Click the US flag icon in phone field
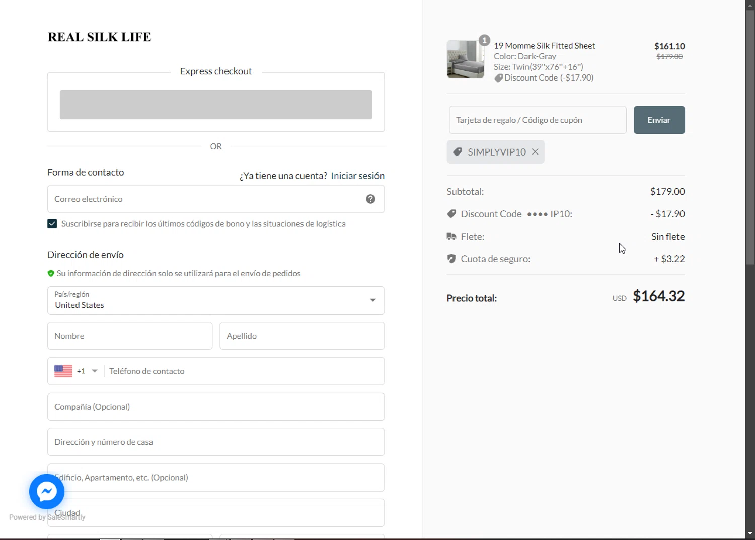Screen dimensions: 755x540 pyautogui.click(x=63, y=371)
